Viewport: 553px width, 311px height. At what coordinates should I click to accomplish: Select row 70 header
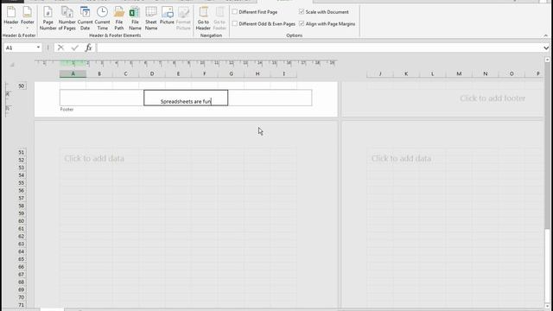coord(21,297)
